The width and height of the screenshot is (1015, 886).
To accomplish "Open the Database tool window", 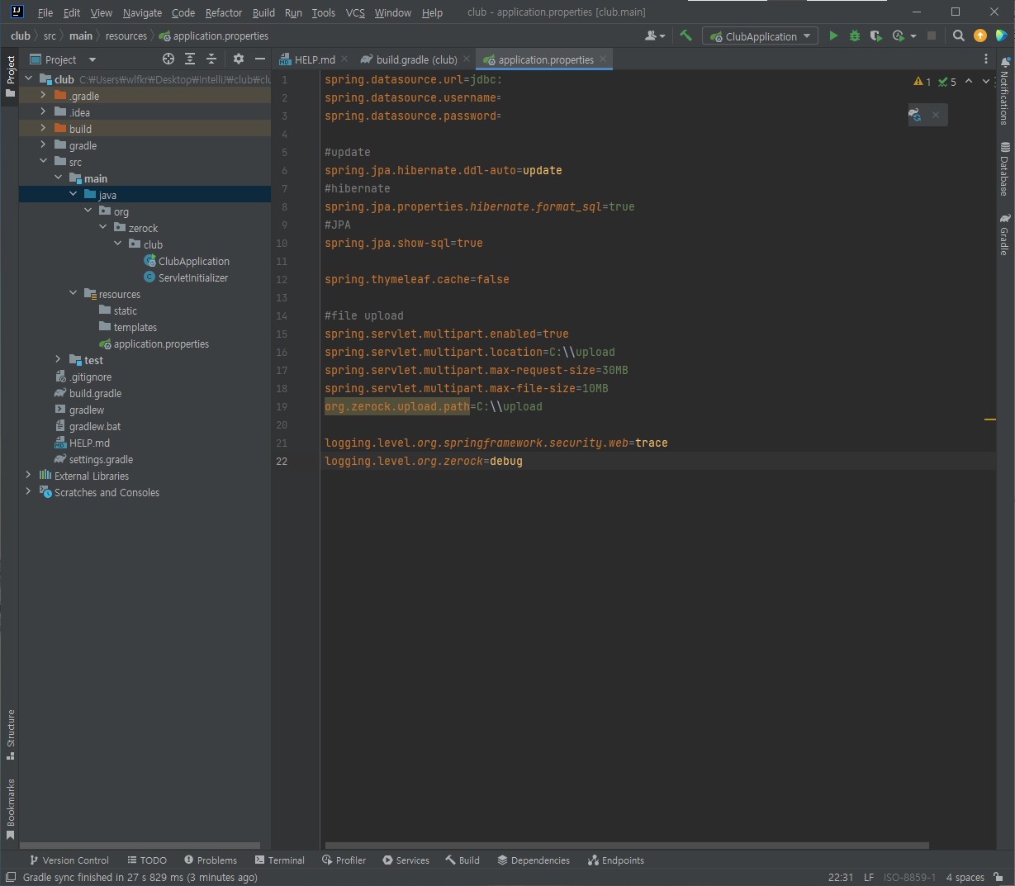I will [x=1005, y=169].
